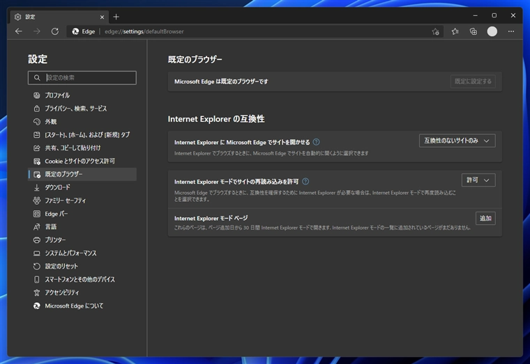Select ダウンロード in settings sidebar

(x=57, y=187)
